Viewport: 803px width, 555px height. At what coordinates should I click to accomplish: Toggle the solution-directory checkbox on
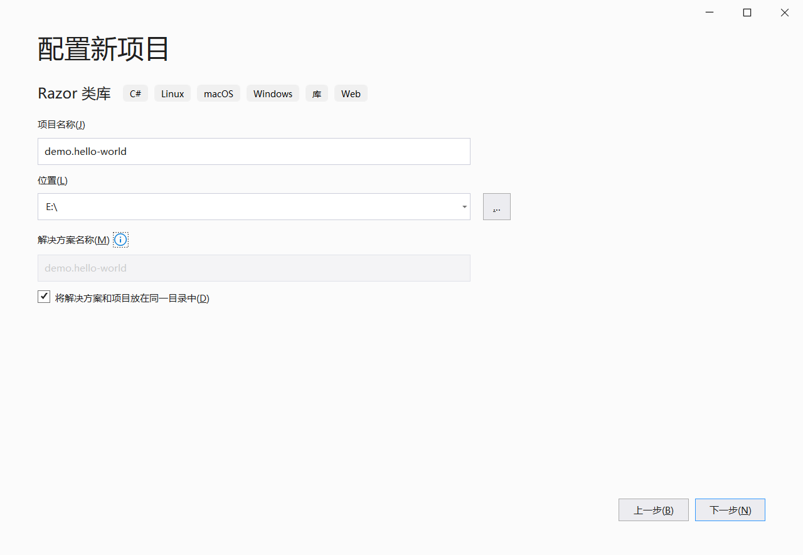point(44,296)
